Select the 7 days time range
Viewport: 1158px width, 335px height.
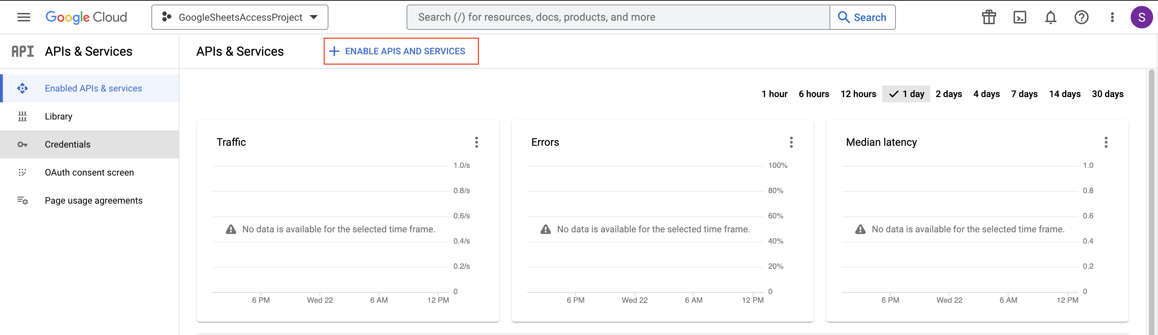tap(1024, 94)
